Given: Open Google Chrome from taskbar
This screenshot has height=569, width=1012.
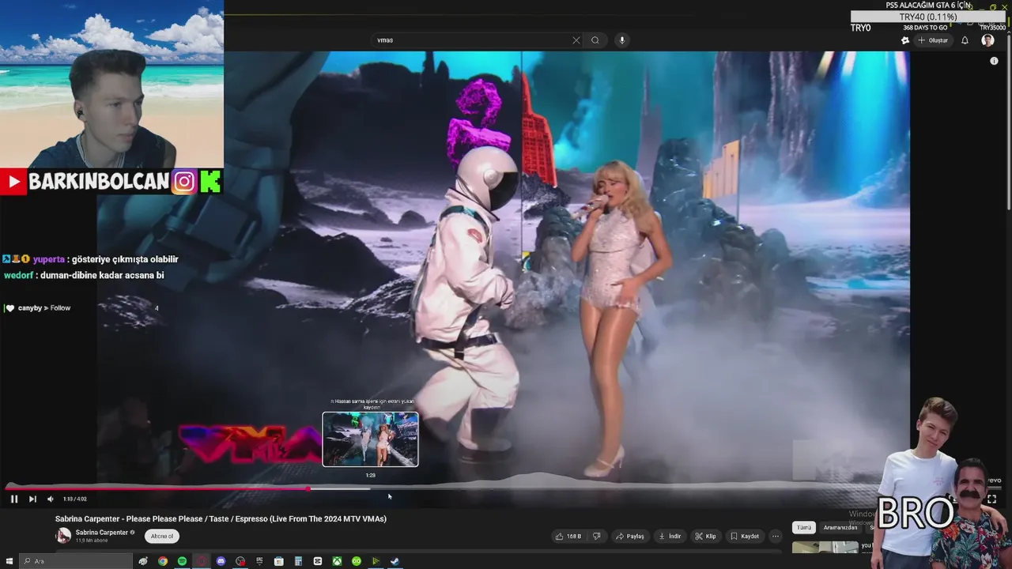Looking at the screenshot, I should [x=162, y=561].
